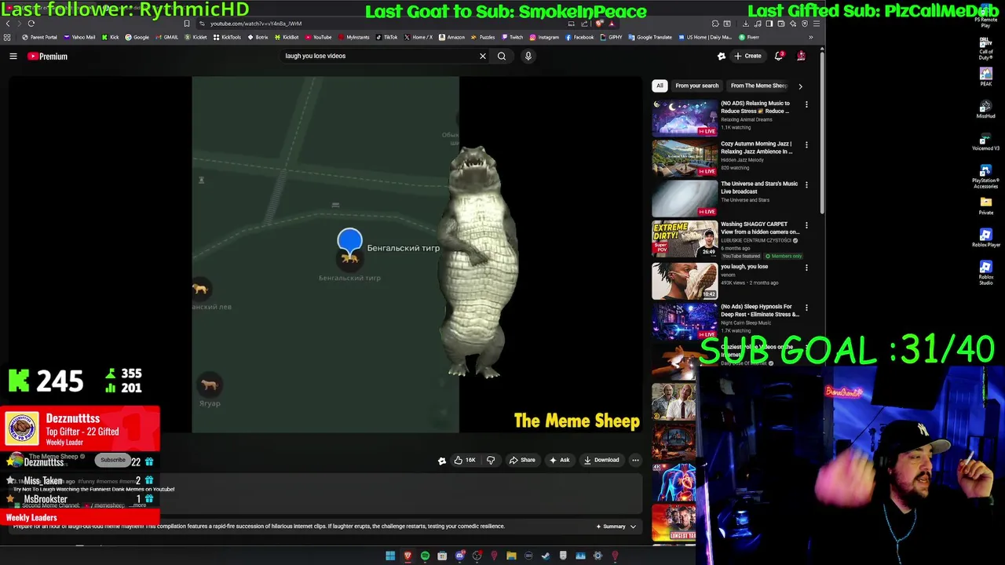
Task: Open the GMAIL bookmark
Action: click(x=166, y=37)
